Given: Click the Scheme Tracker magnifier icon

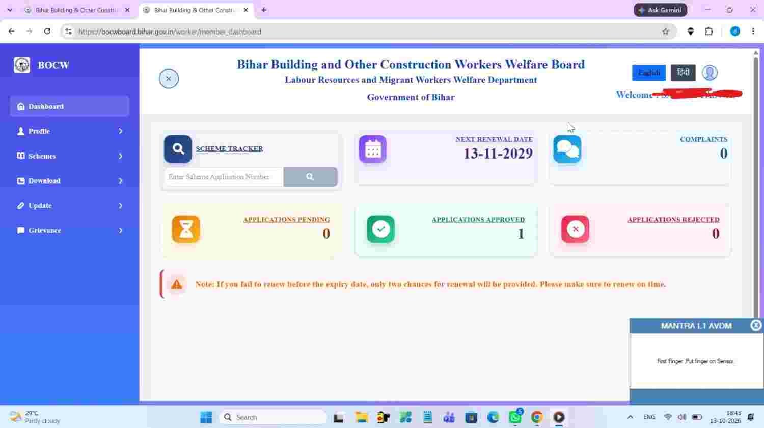Looking at the screenshot, I should point(178,149).
